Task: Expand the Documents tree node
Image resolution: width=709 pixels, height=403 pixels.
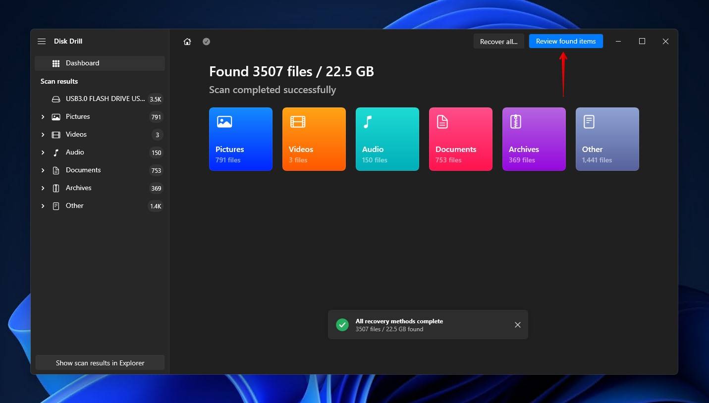Action: (x=43, y=170)
